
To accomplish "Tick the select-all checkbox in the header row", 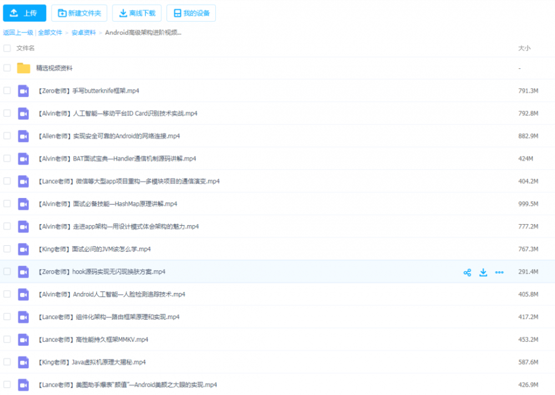I will click(x=7, y=48).
